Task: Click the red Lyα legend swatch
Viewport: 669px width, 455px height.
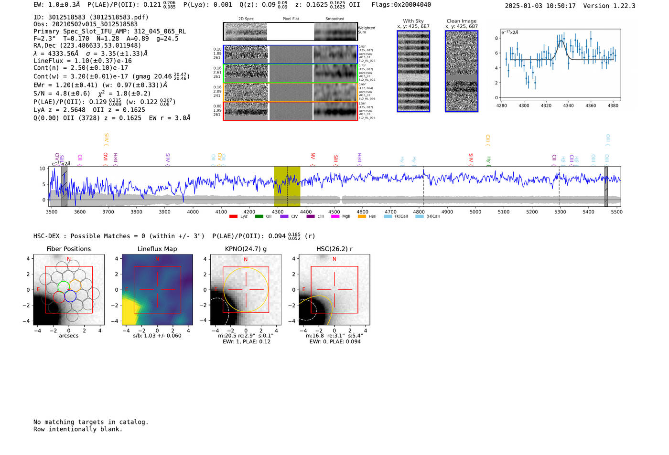Action: point(233,216)
